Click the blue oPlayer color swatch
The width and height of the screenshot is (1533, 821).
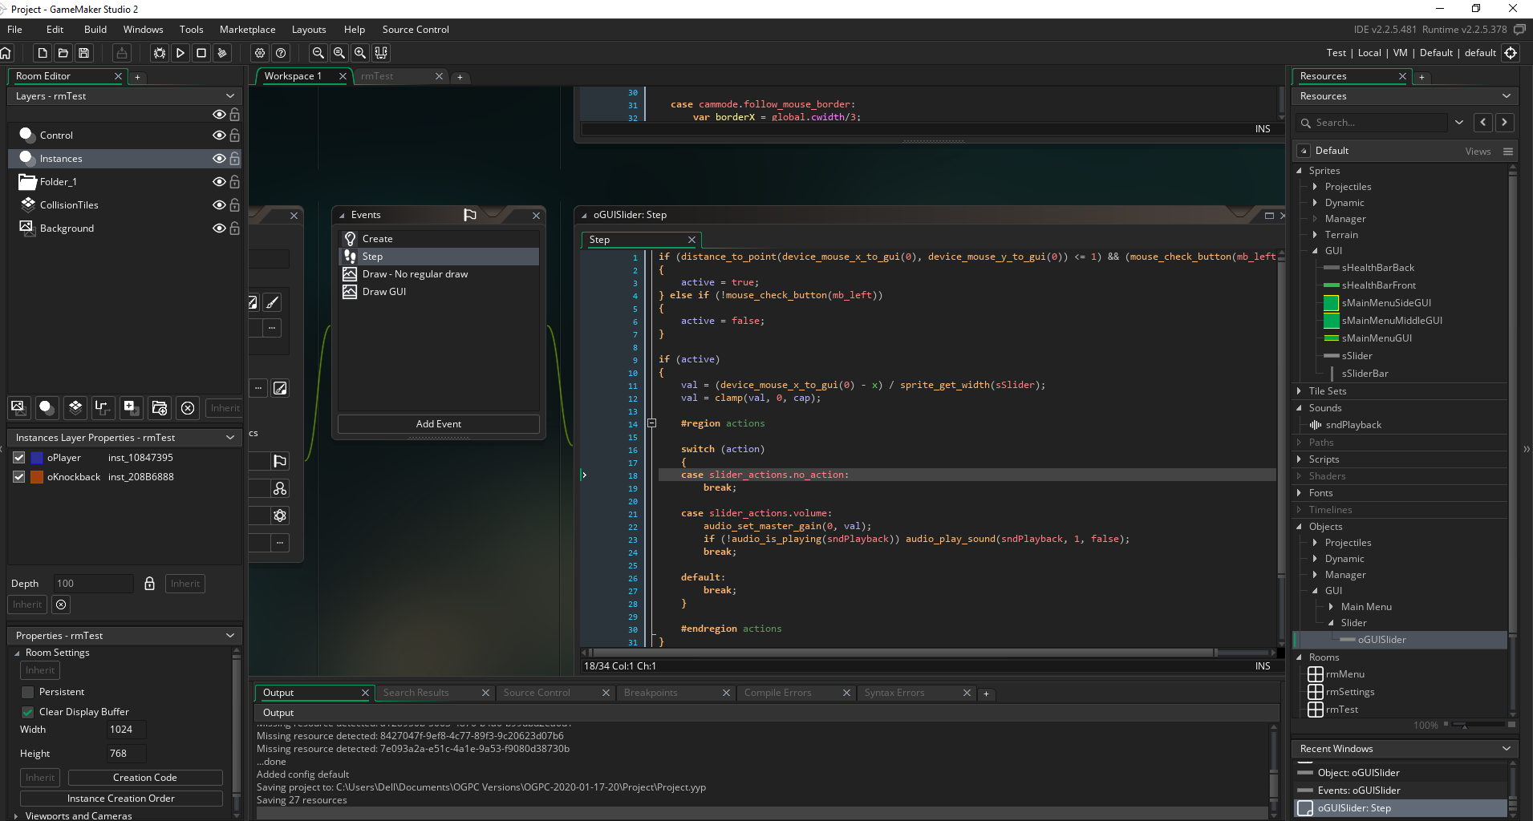[x=37, y=458]
